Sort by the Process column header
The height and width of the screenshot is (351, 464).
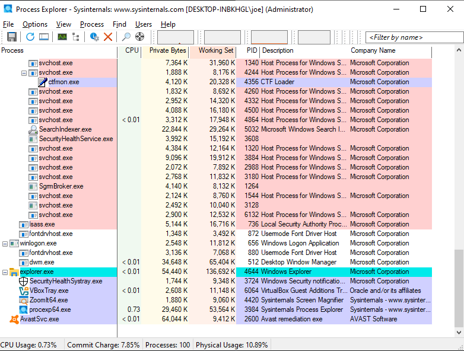point(58,50)
